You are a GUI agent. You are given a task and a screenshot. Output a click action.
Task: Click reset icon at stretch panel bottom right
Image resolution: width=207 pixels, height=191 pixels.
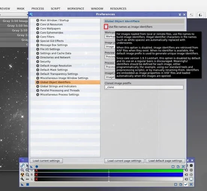(x=191, y=184)
